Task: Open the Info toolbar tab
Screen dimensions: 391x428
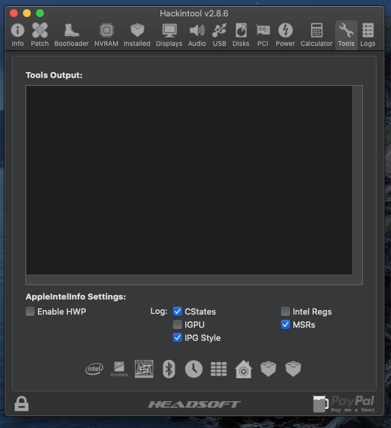Action: point(18,35)
